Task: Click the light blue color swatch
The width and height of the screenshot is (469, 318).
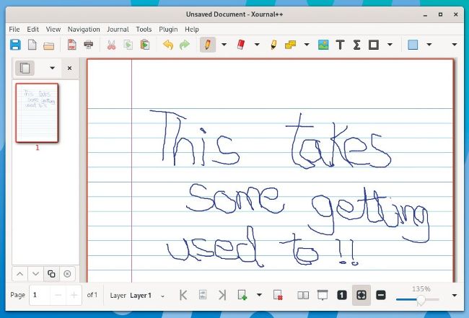Action: tap(413, 45)
